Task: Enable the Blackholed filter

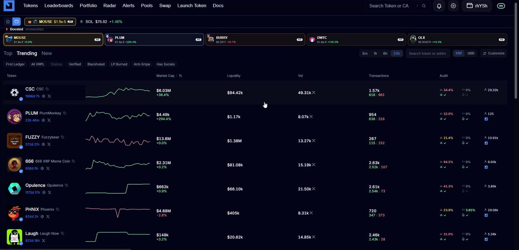Action: click(96, 64)
